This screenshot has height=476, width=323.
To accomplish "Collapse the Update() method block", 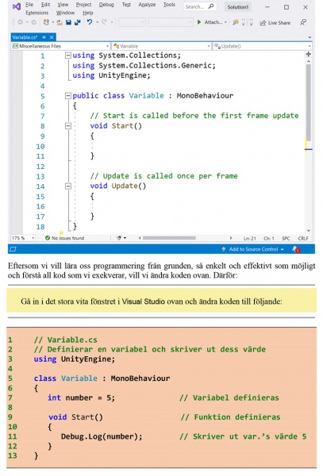I will 68,186.
